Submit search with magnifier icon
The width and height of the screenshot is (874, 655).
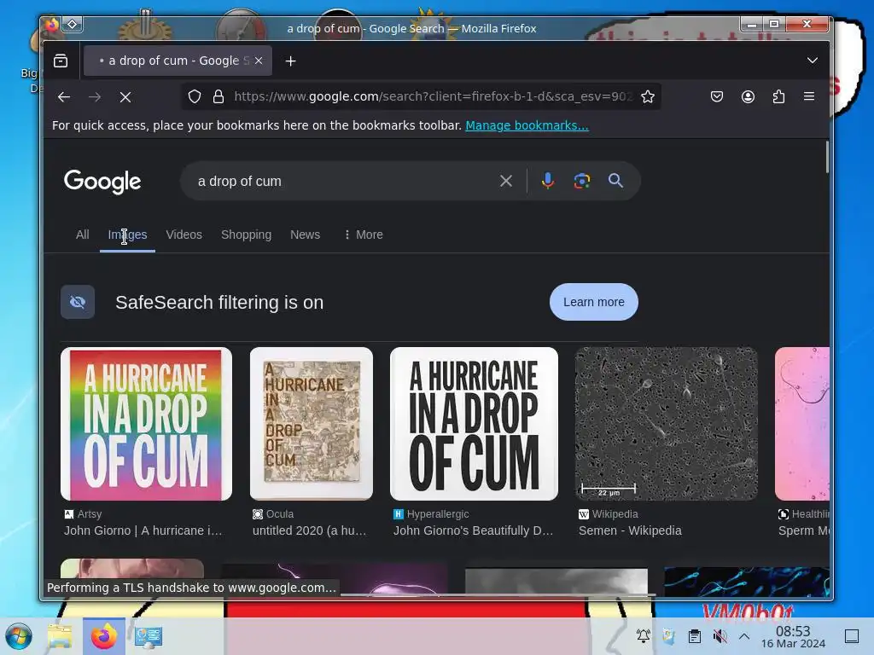[x=615, y=181]
